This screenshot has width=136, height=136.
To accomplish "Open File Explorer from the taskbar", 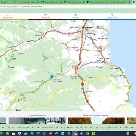I will point(7,134).
